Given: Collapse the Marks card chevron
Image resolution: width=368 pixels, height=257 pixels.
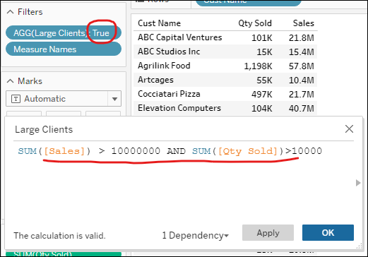Looking at the screenshot, I should pyautogui.click(x=10, y=81).
